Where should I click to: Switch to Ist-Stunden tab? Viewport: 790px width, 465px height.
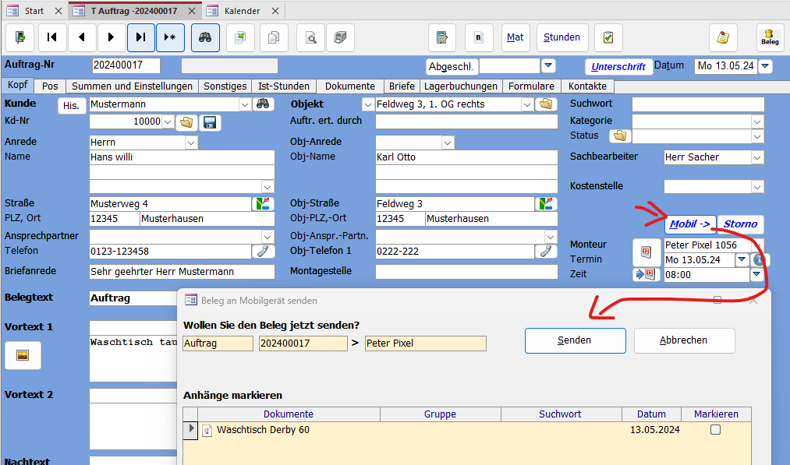[284, 86]
